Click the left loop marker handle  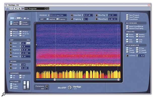55,80
